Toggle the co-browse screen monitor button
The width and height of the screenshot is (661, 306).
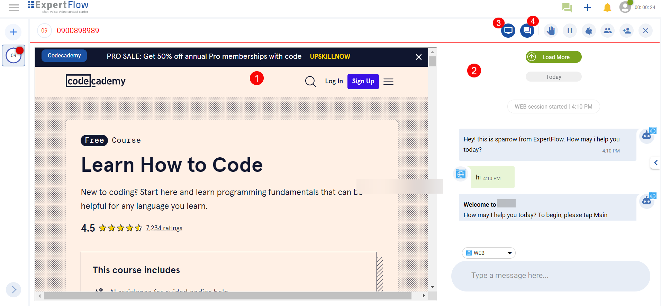[508, 31]
